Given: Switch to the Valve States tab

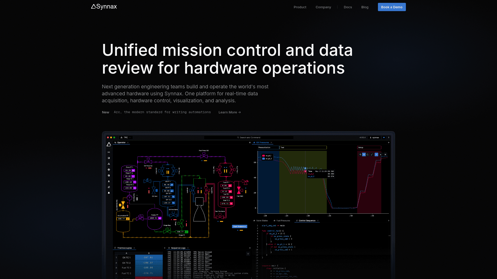Looking at the screenshot, I should point(261,221).
